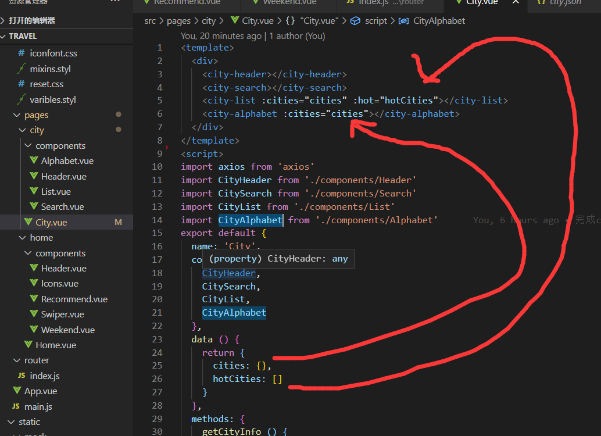Click 'axios' string on line 10

tap(295, 167)
